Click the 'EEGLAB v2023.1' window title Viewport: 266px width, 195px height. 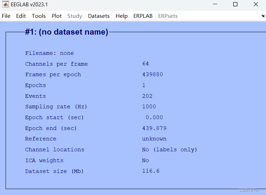click(x=29, y=5)
